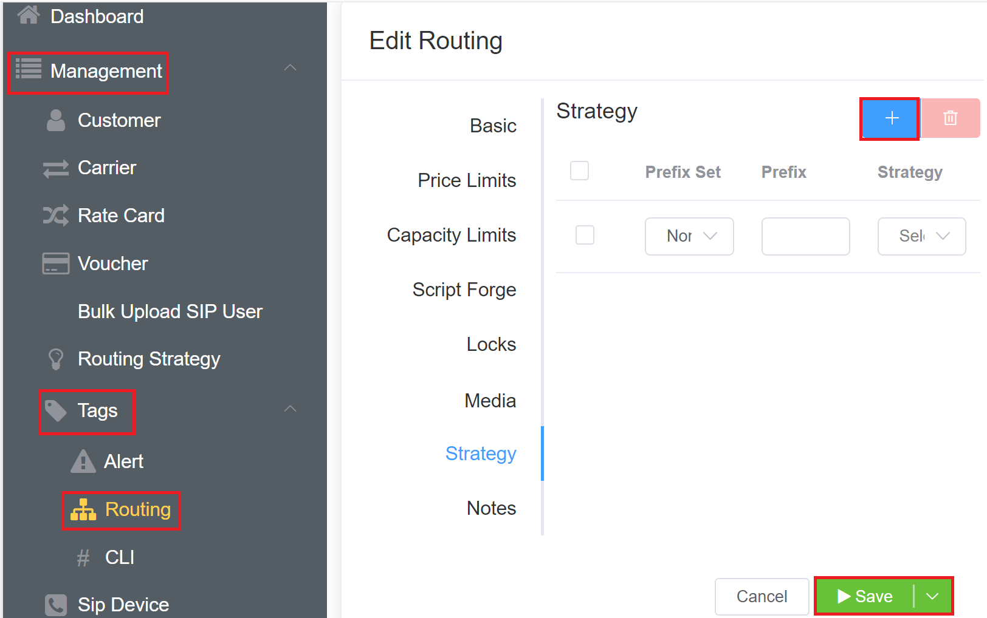This screenshot has height=618, width=987.
Task: Click the Carrier arrows icon
Action: point(56,168)
